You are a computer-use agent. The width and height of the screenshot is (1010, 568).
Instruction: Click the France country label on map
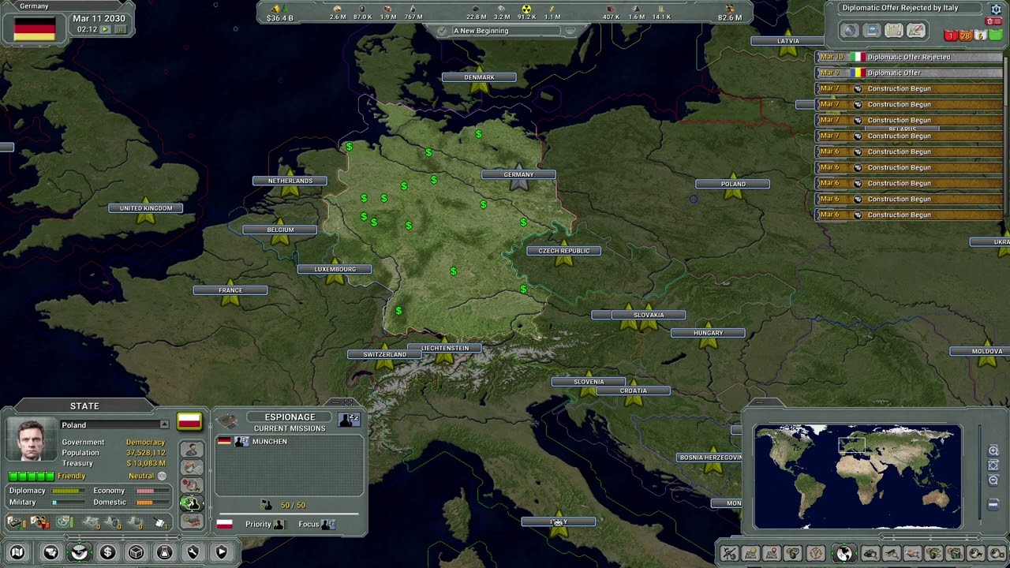[230, 290]
